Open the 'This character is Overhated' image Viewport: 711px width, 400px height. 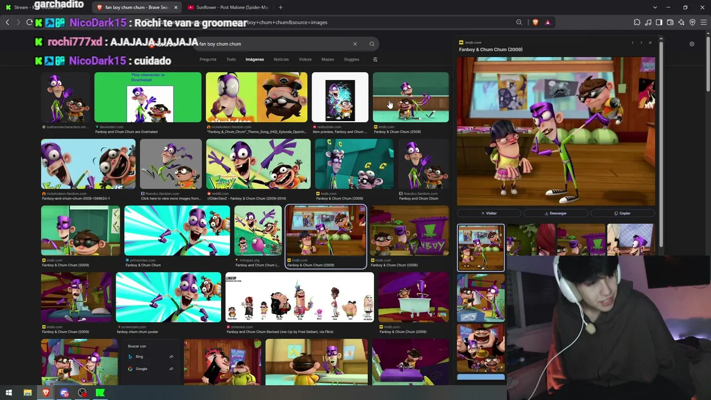pos(148,97)
